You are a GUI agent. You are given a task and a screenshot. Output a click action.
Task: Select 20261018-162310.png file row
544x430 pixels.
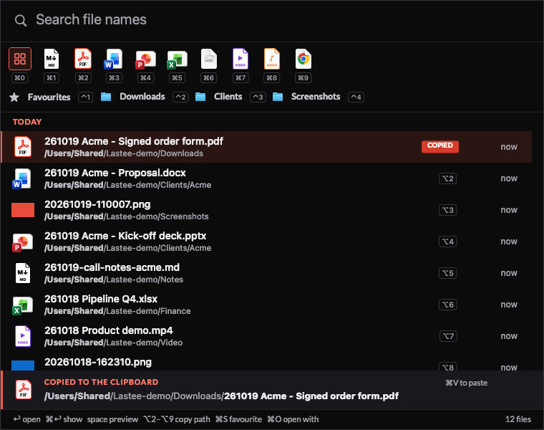pos(266,363)
